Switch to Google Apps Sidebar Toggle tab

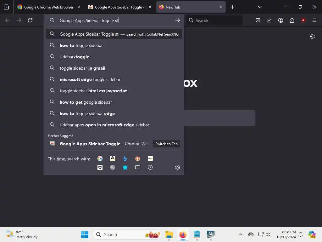[120, 7]
